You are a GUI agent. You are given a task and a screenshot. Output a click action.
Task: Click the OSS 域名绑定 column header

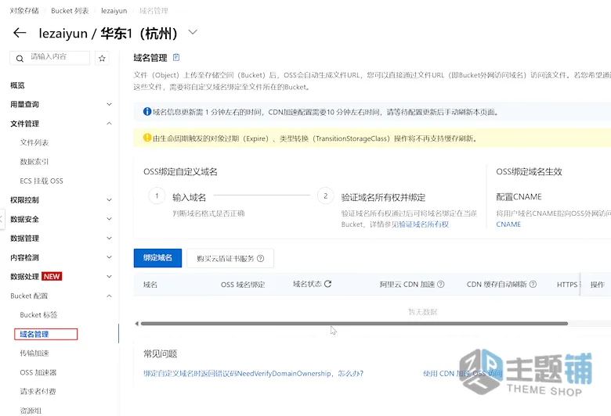pyautogui.click(x=243, y=285)
